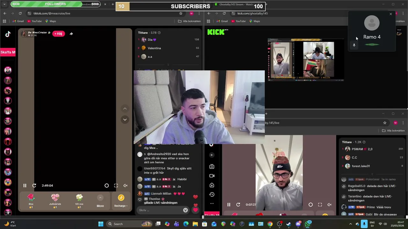Open Alla bokmärken in lower-right browser
Image resolution: width=408 pixels, height=229 pixels.
[394, 130]
